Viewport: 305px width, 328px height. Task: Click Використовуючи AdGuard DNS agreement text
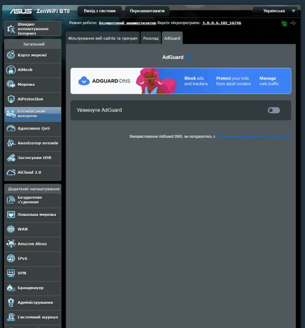172,136
